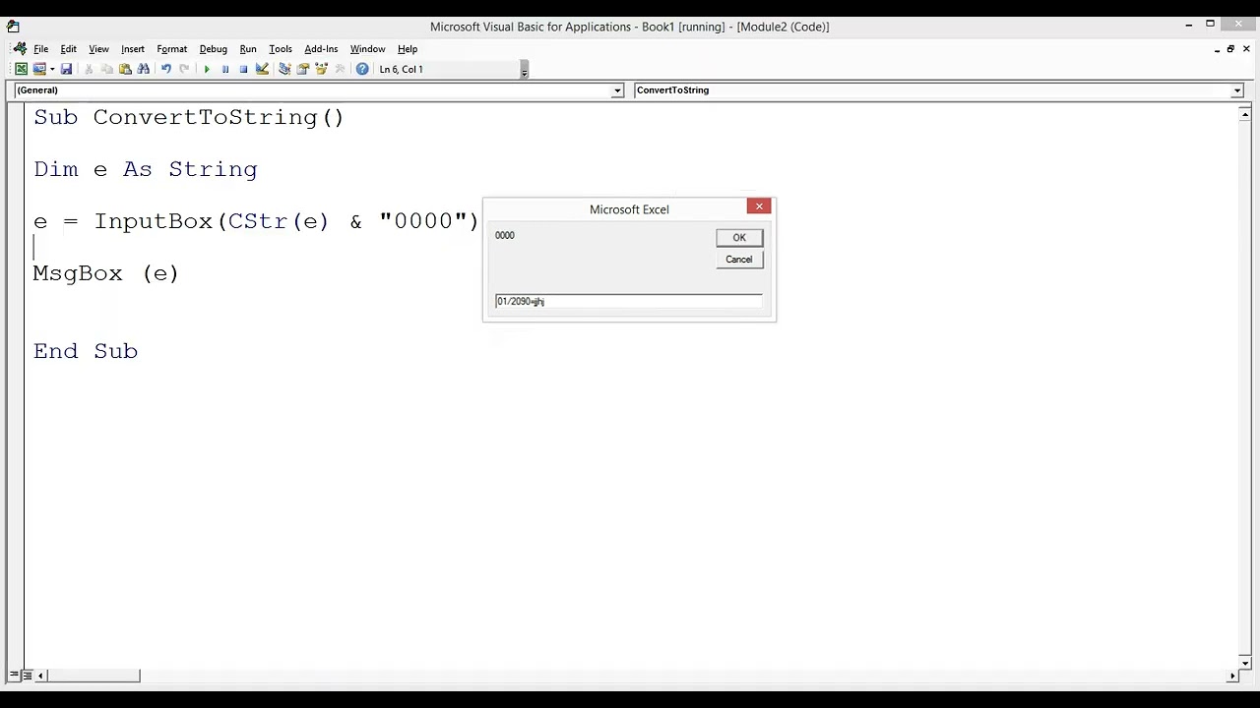
Task: Open the Debug menu
Action: click(x=213, y=48)
